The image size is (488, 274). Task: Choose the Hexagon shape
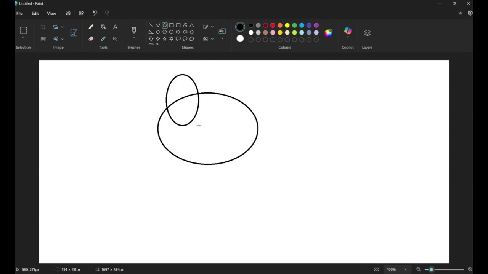click(172, 32)
